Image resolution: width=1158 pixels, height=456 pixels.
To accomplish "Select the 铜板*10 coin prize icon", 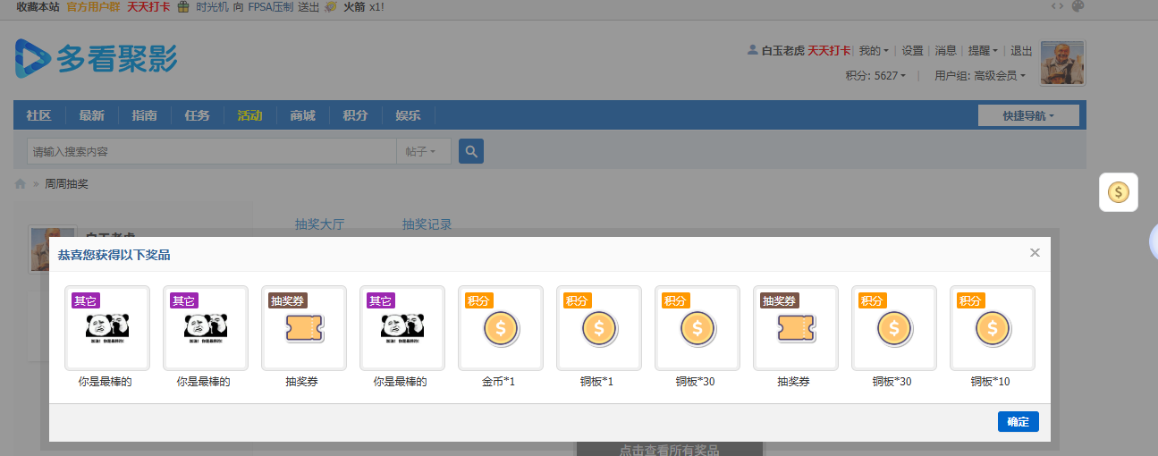I will point(993,328).
